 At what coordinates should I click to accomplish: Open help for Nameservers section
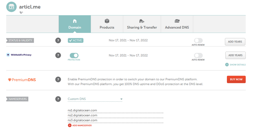(x=58, y=99)
